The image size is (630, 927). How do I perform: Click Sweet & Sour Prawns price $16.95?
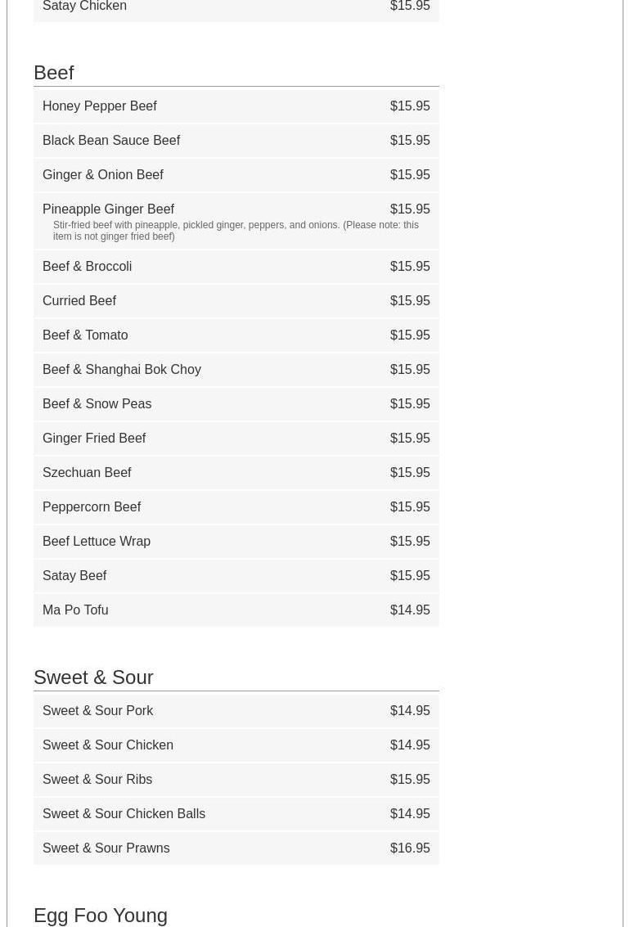(x=410, y=848)
